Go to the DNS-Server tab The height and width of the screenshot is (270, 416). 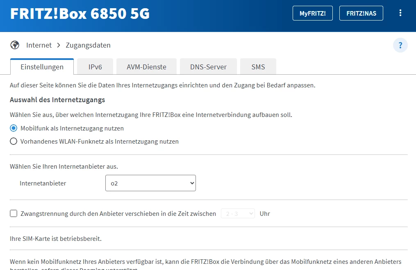coord(208,67)
